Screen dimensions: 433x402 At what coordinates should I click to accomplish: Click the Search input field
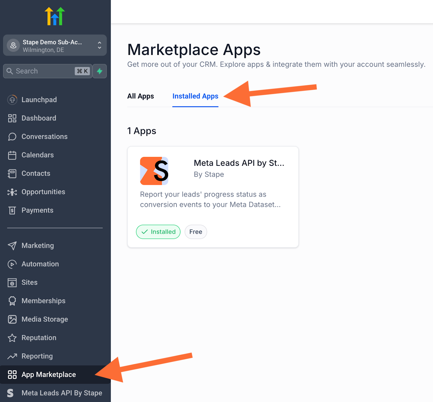click(x=48, y=71)
